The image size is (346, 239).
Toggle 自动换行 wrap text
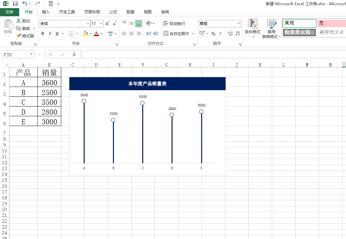point(174,23)
